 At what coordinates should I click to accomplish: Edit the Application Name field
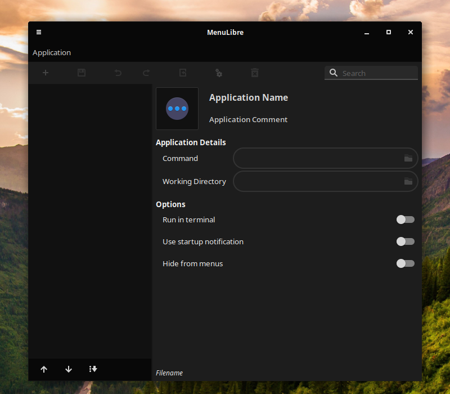pos(249,97)
